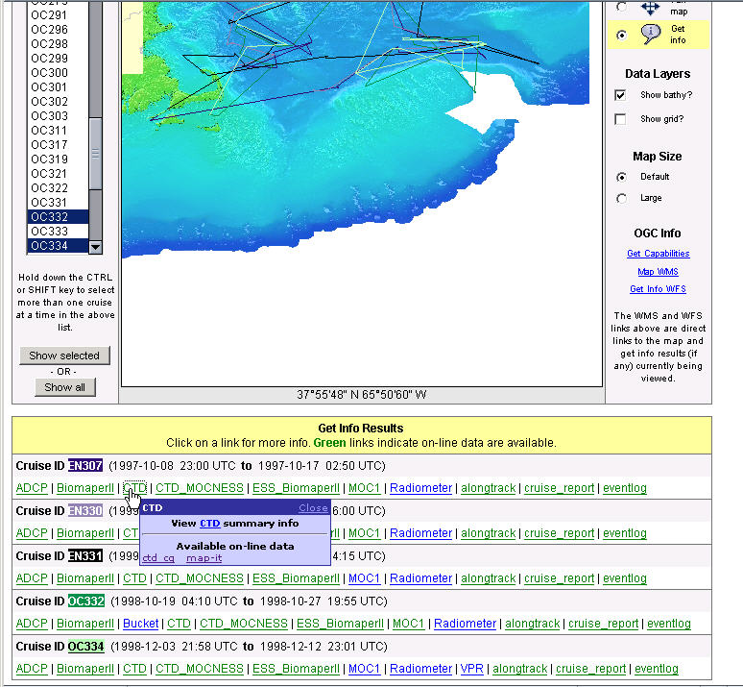
Task: Toggle the Show bathy checkbox
Action: [620, 95]
